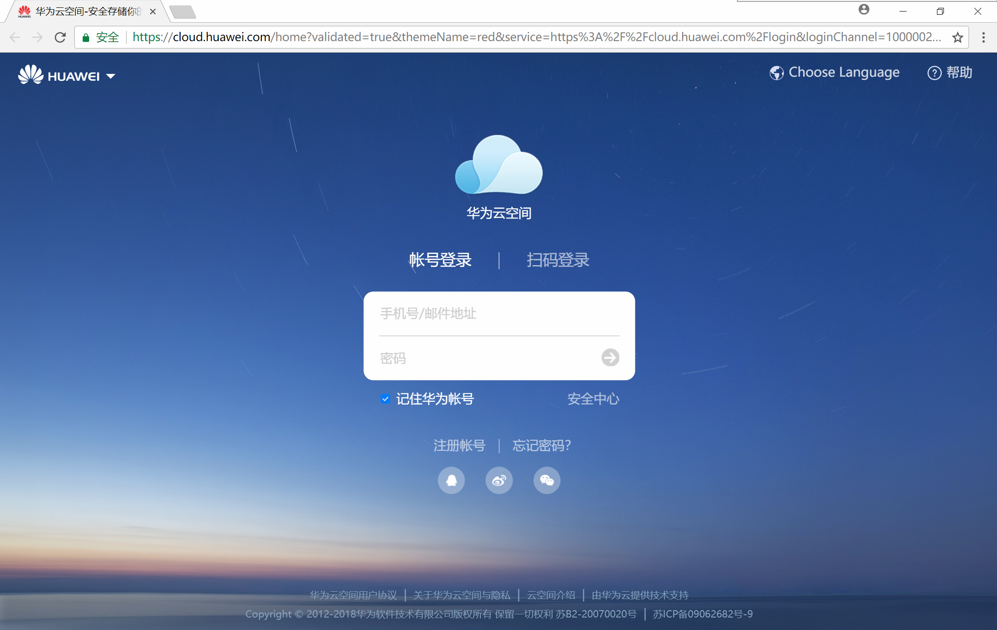997x630 pixels.
Task: Bookmark the page with the star icon
Action: click(957, 37)
